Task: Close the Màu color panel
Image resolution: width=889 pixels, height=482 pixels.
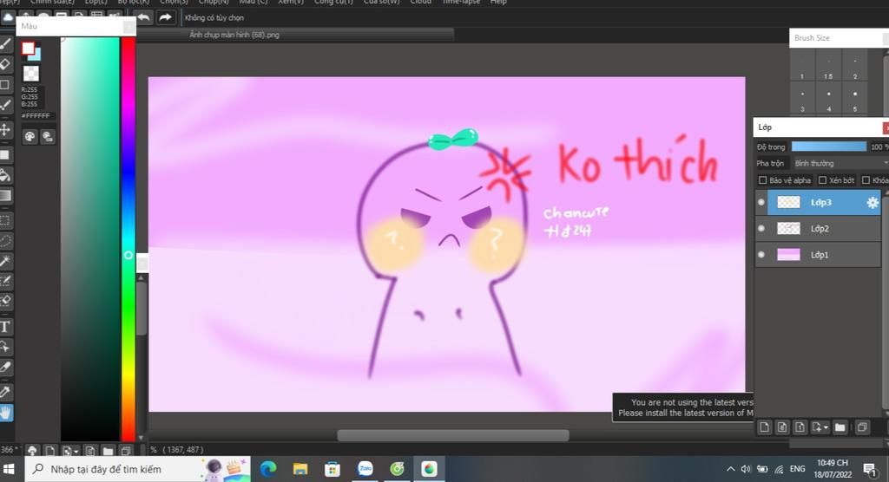Action: pos(128,26)
